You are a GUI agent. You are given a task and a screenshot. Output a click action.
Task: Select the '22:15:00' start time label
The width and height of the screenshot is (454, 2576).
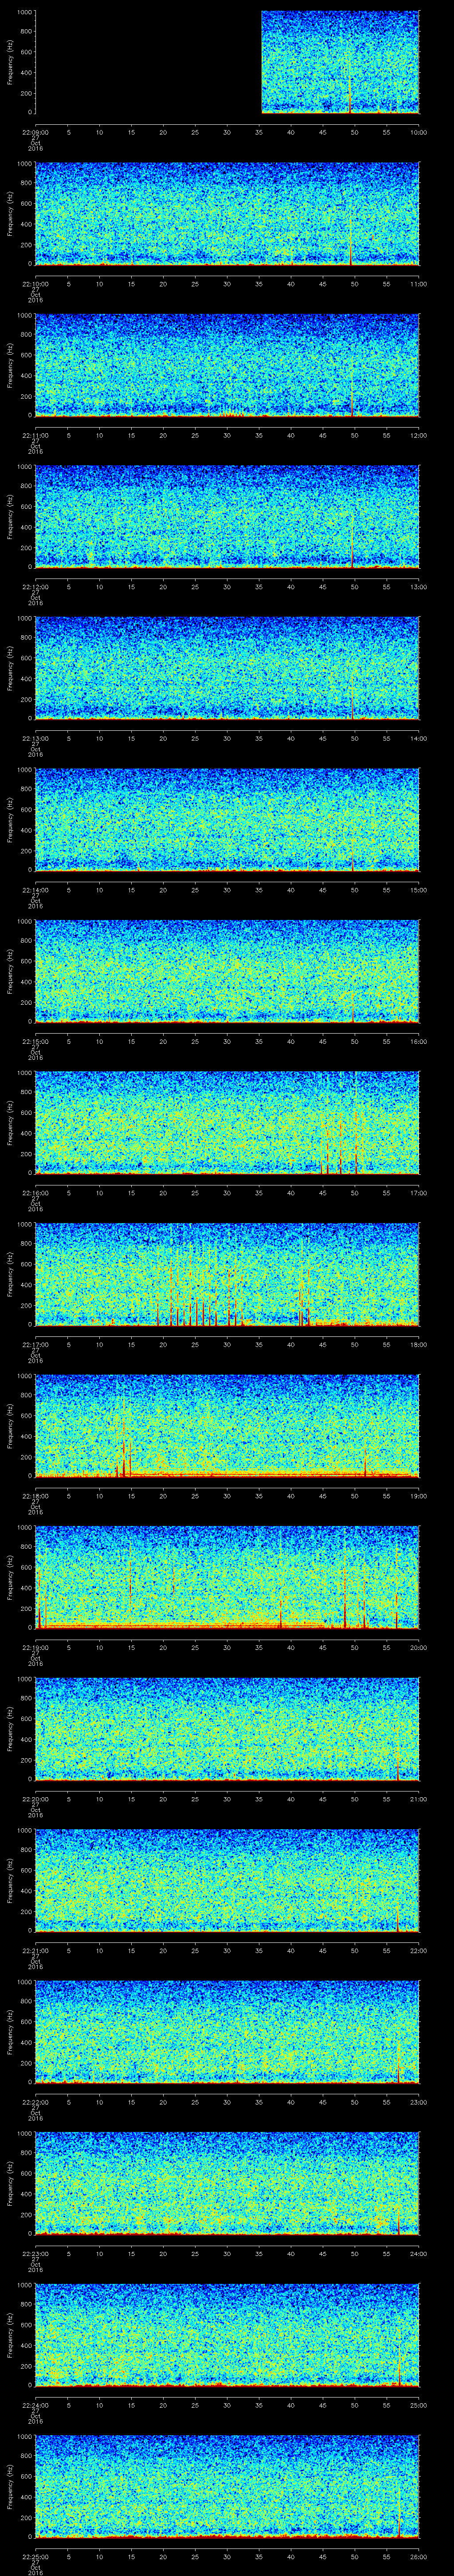point(36,1041)
